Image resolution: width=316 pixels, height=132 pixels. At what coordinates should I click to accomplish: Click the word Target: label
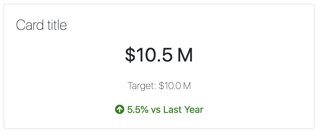tap(142, 86)
